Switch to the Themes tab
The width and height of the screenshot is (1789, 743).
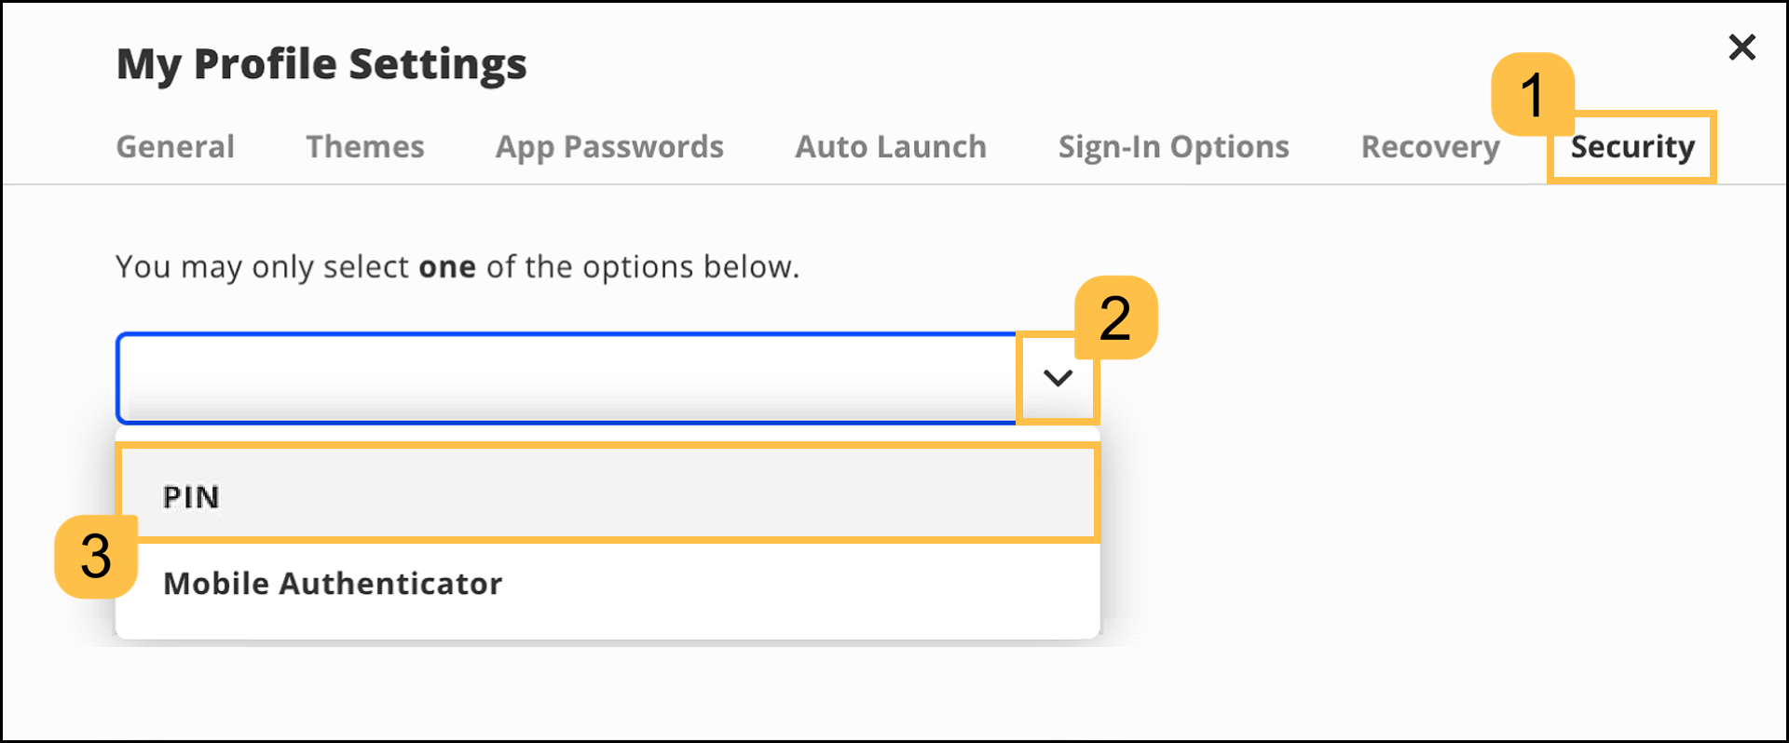[364, 146]
